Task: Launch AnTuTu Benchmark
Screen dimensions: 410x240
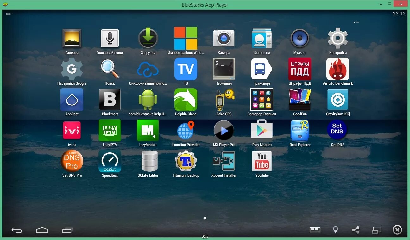Action: point(338,69)
